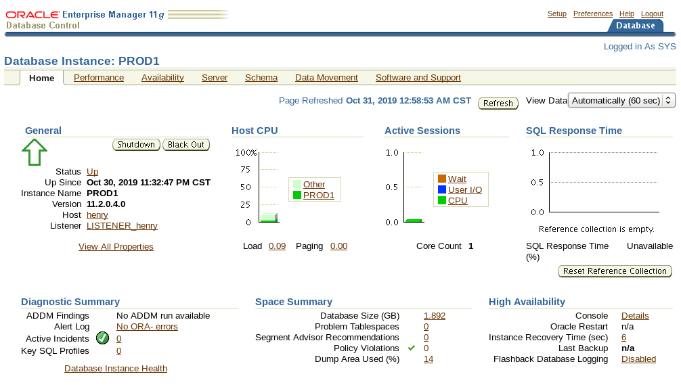Click the Database global tab
This screenshot has width=681, height=389.
(x=636, y=25)
